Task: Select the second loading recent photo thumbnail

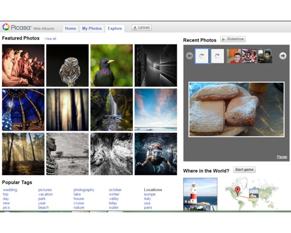Action: coord(217,56)
